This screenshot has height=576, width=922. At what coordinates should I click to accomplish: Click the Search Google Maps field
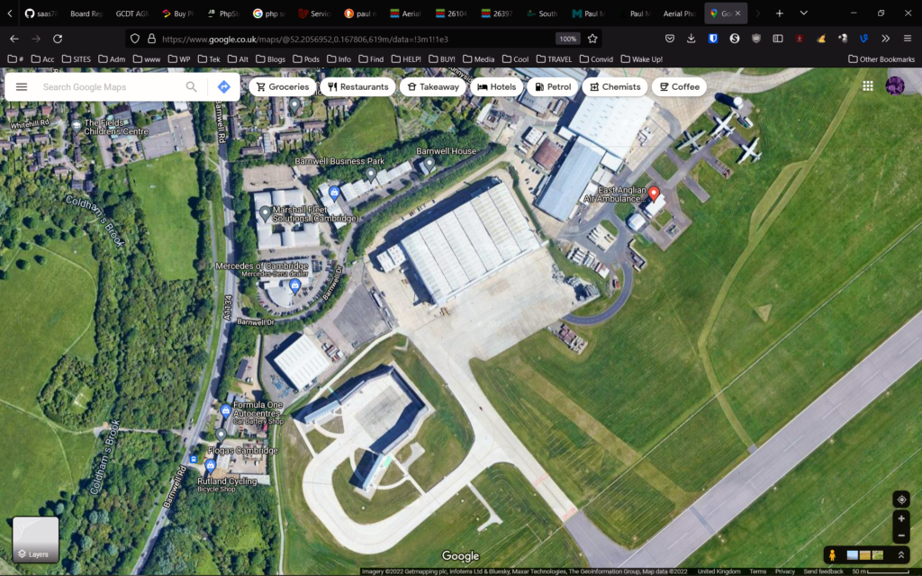click(108, 87)
